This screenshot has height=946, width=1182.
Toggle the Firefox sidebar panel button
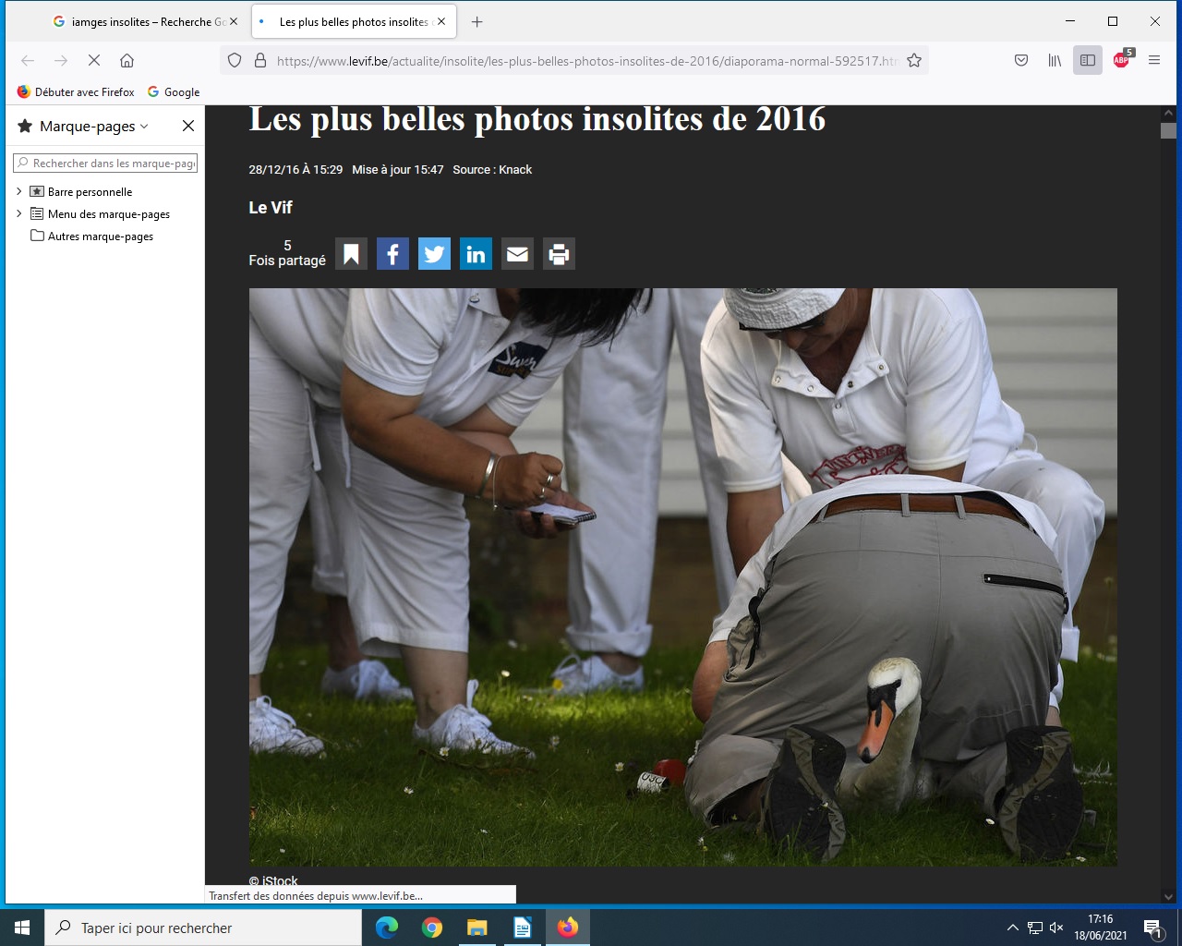(1088, 61)
